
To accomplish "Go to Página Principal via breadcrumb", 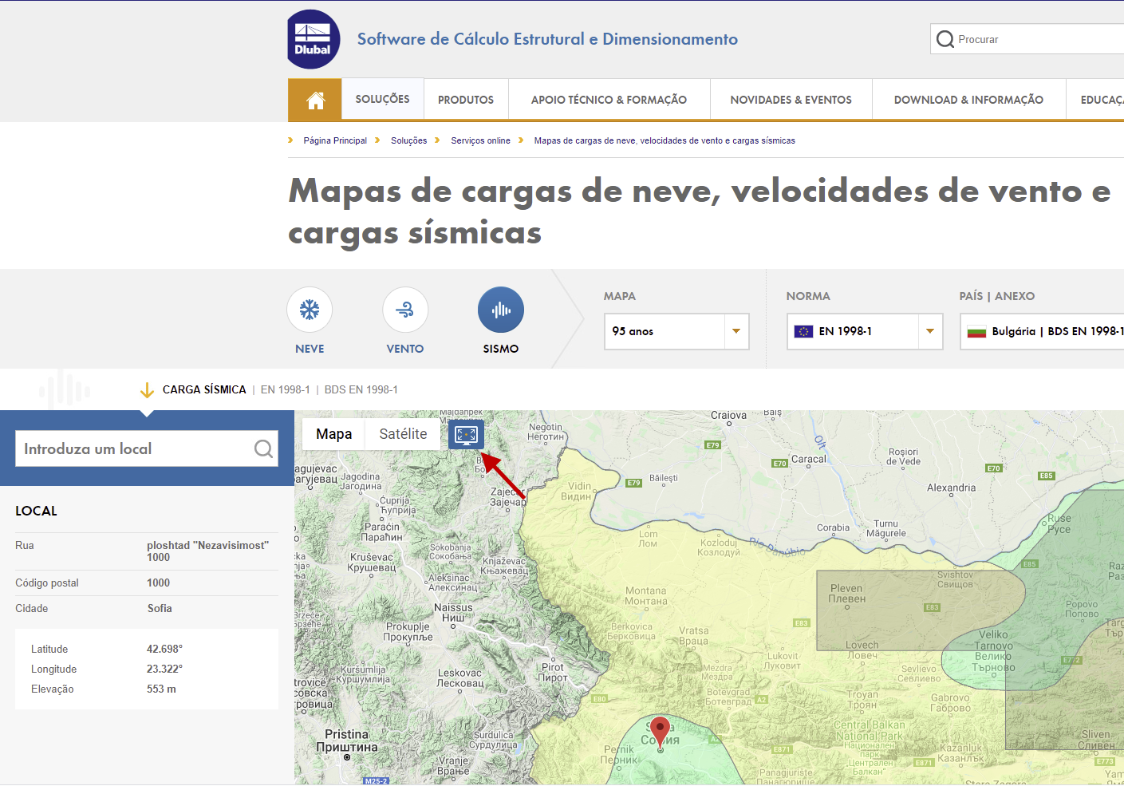I will [335, 140].
